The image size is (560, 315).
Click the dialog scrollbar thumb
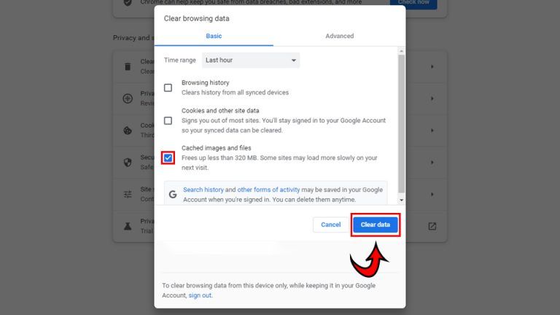pyautogui.click(x=402, y=123)
